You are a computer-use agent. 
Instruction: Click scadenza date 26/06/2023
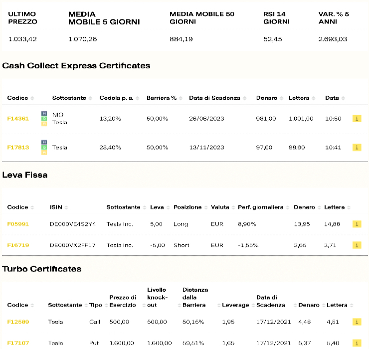[x=206, y=119]
